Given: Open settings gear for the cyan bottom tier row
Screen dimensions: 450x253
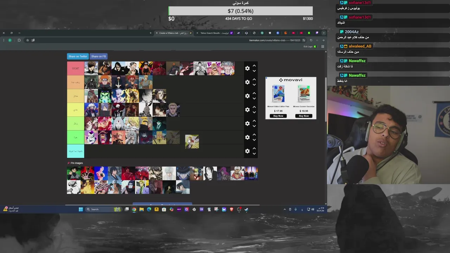Looking at the screenshot, I should (x=247, y=151).
